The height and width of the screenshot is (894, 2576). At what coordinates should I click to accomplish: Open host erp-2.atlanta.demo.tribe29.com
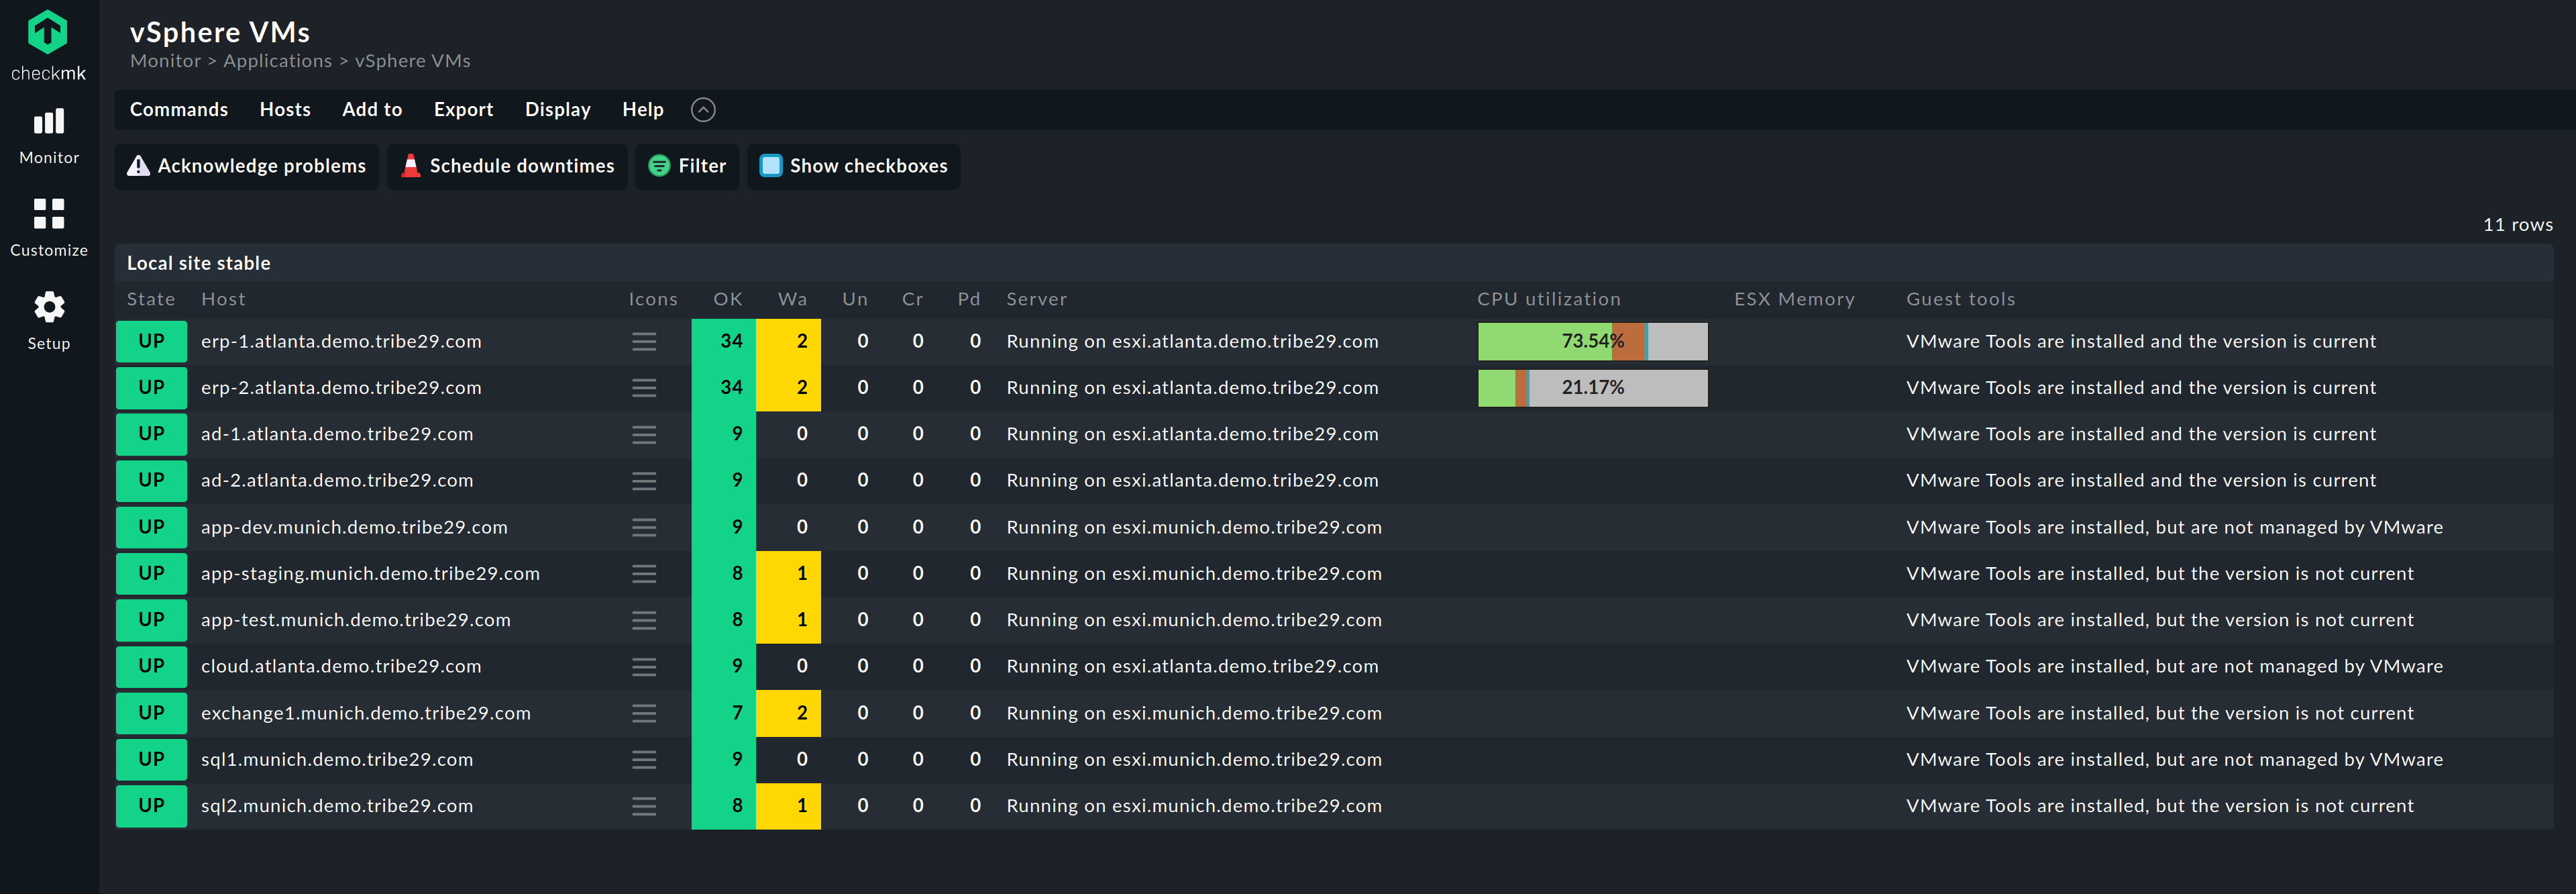(341, 388)
